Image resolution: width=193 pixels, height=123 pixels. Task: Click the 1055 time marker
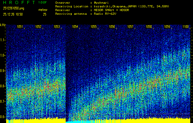point(94,27)
